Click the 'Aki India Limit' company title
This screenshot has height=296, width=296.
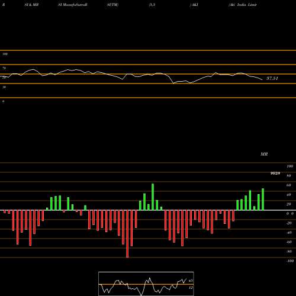[x=243, y=5]
